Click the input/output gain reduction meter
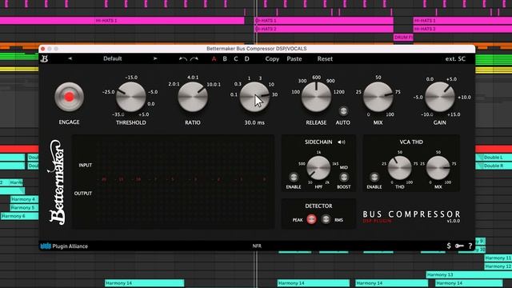Viewport: 512px width, 288px height. pyautogui.click(x=173, y=182)
